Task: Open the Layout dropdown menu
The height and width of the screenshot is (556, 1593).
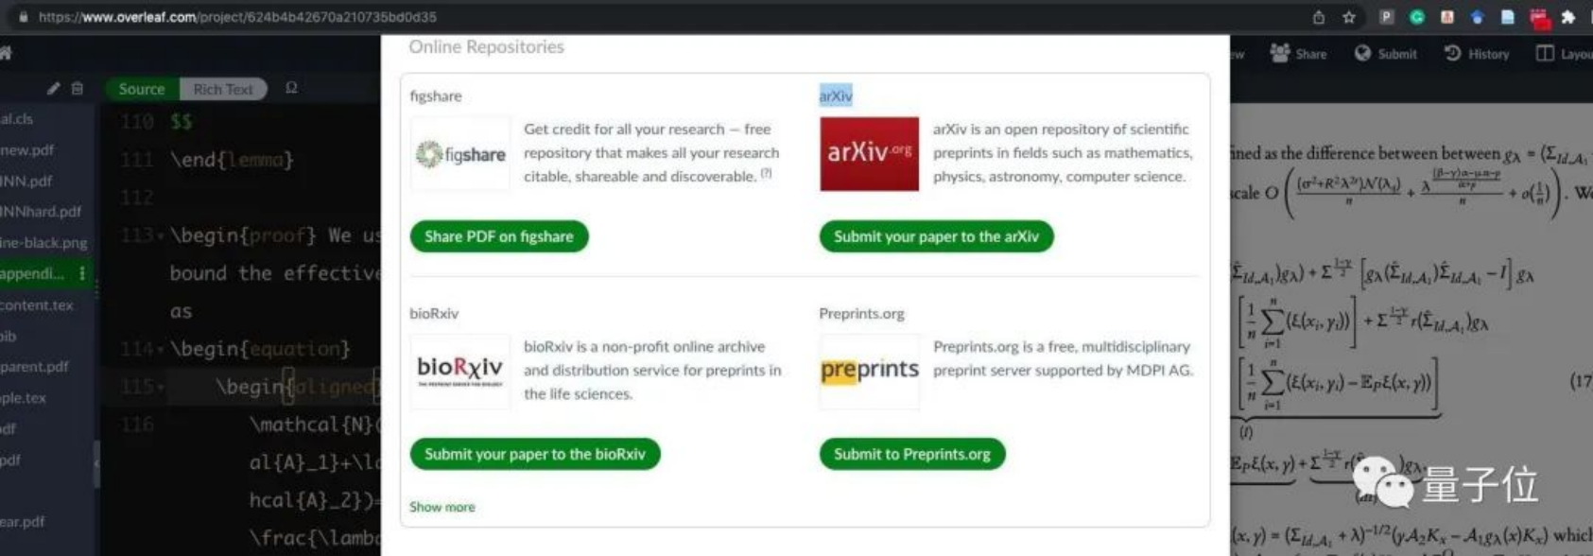Action: (1563, 54)
